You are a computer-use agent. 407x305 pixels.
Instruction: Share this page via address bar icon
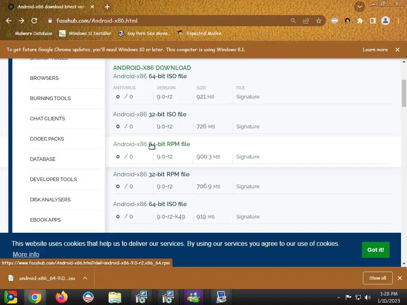(x=306, y=21)
